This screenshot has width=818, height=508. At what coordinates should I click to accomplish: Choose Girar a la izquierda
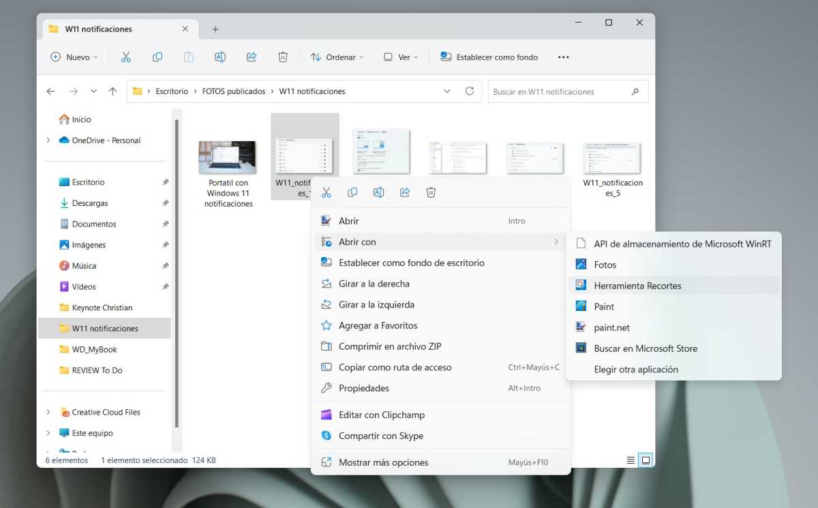(440, 305)
